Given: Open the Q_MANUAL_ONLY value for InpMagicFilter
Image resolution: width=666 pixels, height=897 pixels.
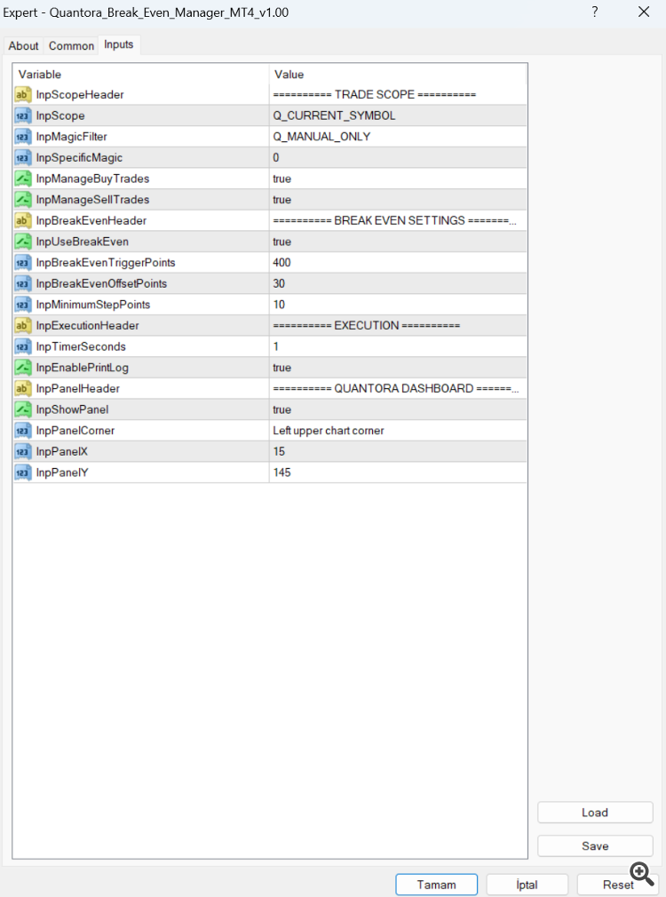Looking at the screenshot, I should [398, 137].
